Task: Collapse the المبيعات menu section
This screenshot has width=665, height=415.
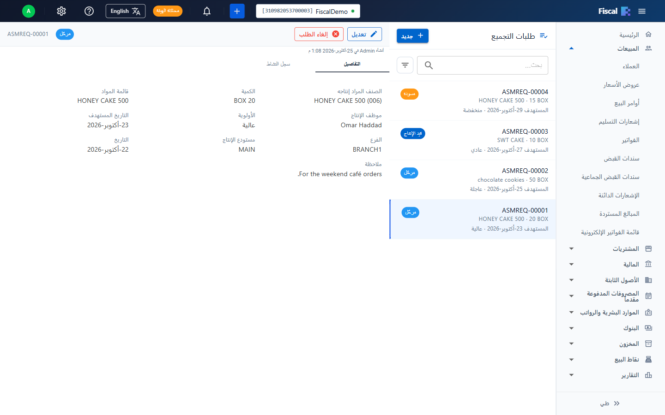Action: coord(571,48)
